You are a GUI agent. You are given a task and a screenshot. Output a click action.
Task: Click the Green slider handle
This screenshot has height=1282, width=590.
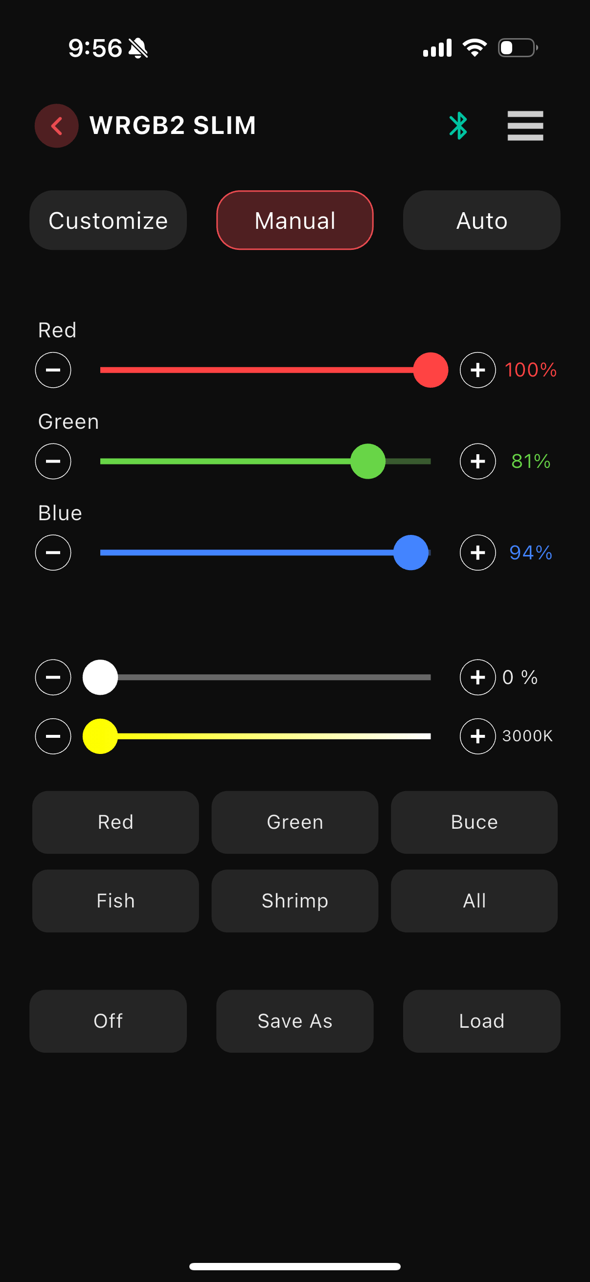[368, 462]
